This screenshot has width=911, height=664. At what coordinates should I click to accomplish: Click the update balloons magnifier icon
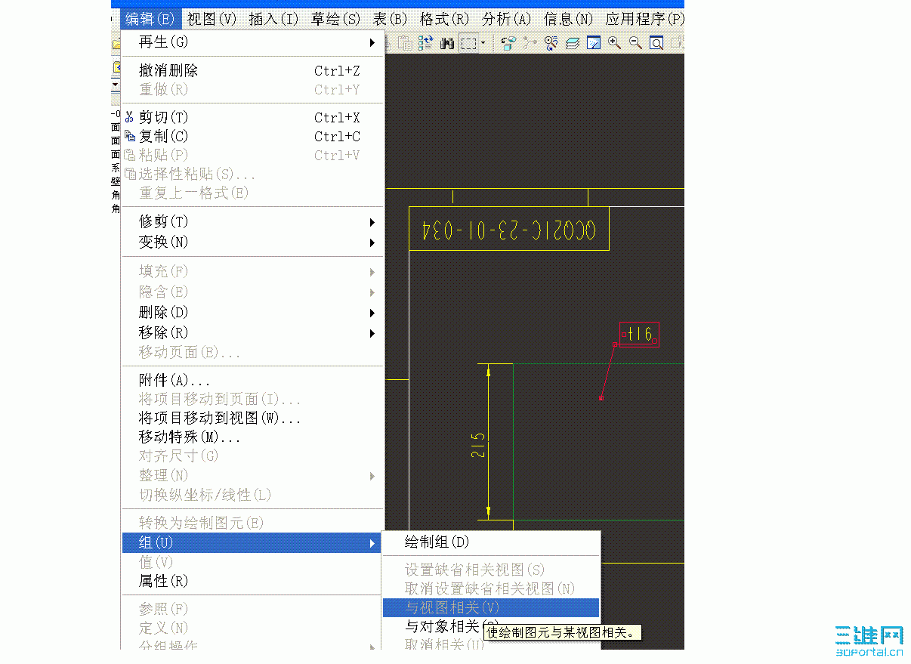(x=551, y=43)
